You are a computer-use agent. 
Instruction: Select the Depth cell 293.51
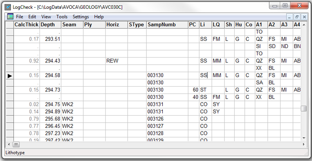[50, 39]
